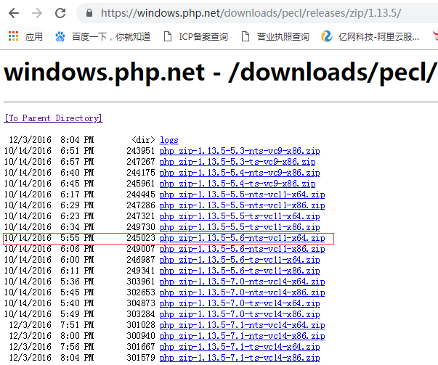Download php_zip-1.13.5-7.1-ts-vc14-x86.zip
Image resolution: width=438 pixels, height=365 pixels.
[x=240, y=358]
